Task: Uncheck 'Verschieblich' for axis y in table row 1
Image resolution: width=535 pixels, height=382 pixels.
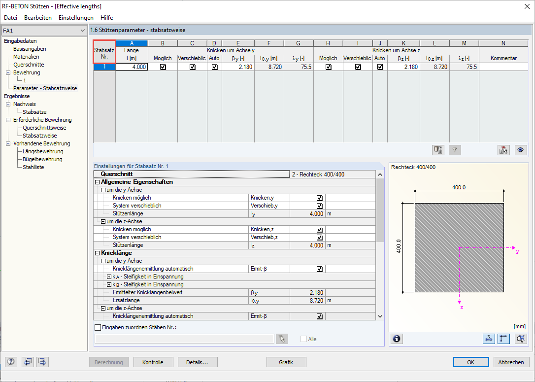Action: [x=193, y=67]
